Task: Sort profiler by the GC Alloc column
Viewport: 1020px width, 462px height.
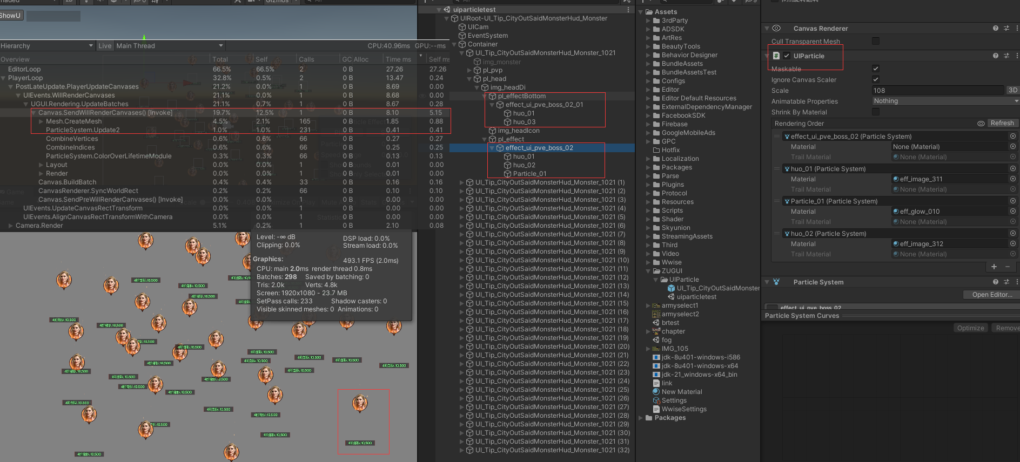Action: [355, 59]
